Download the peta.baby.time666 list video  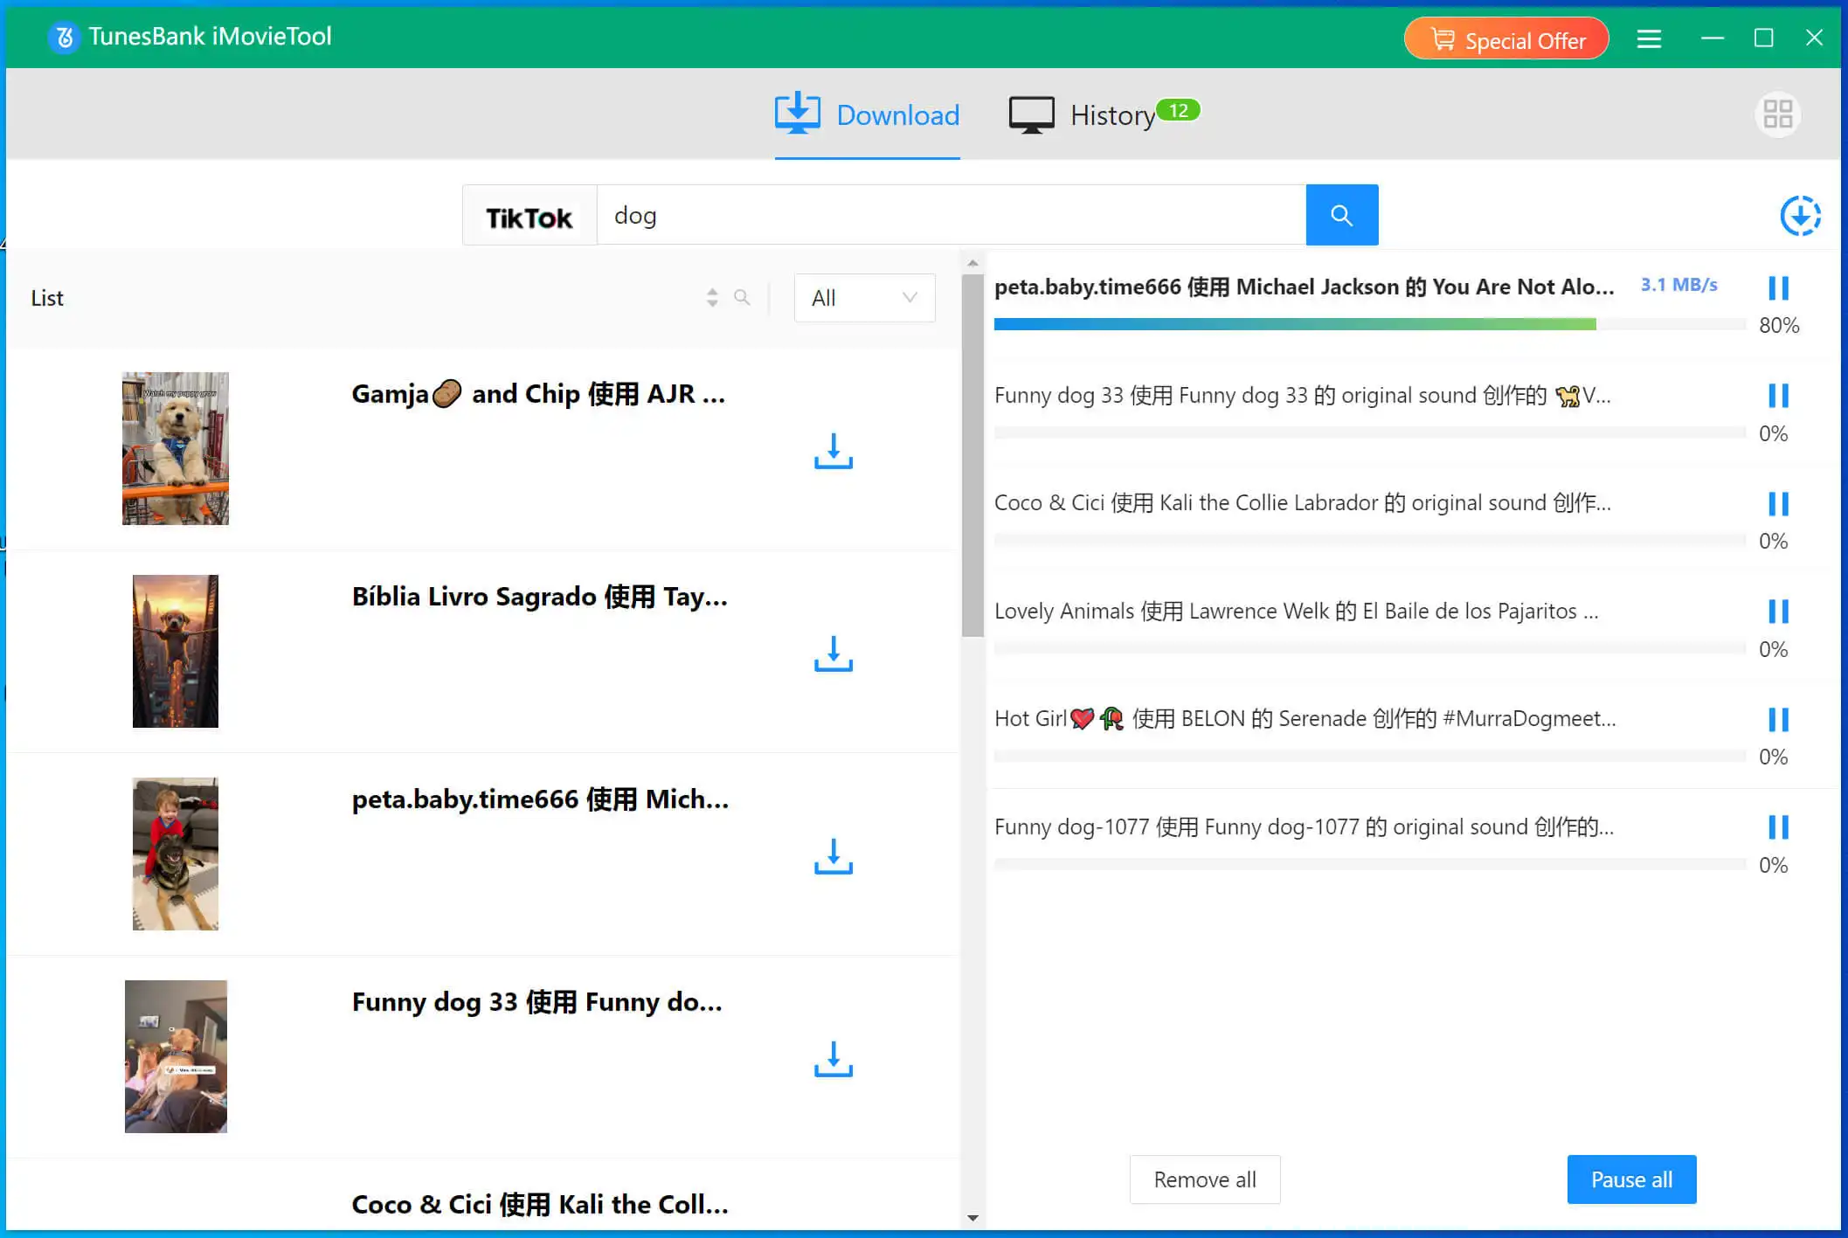pos(833,856)
